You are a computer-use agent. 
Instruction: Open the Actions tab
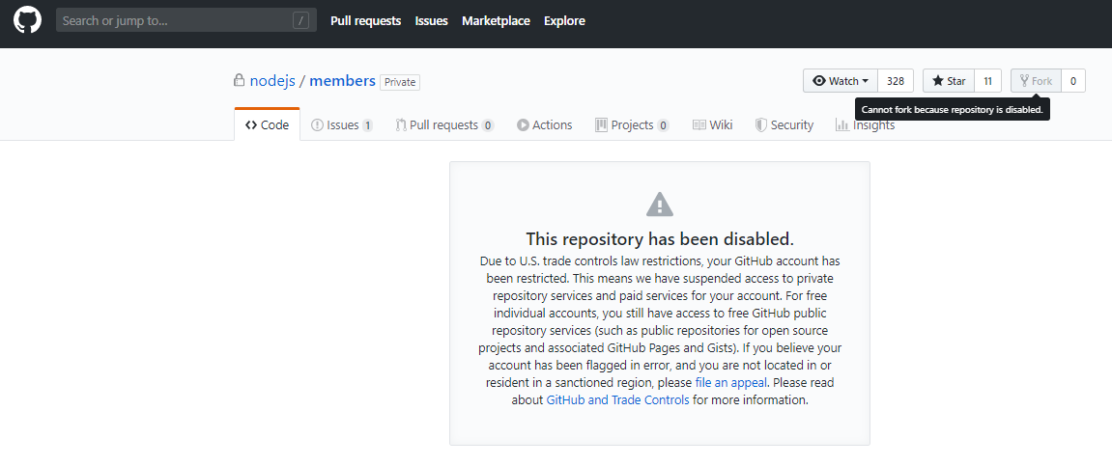pos(544,124)
